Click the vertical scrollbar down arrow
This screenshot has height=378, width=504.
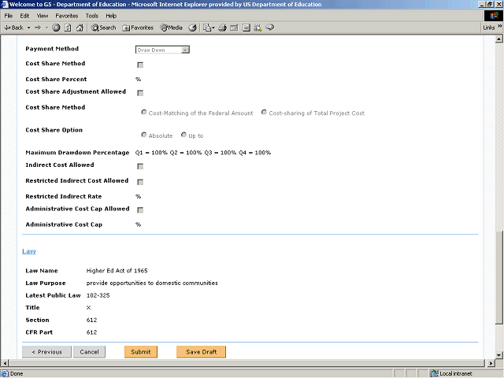498,355
